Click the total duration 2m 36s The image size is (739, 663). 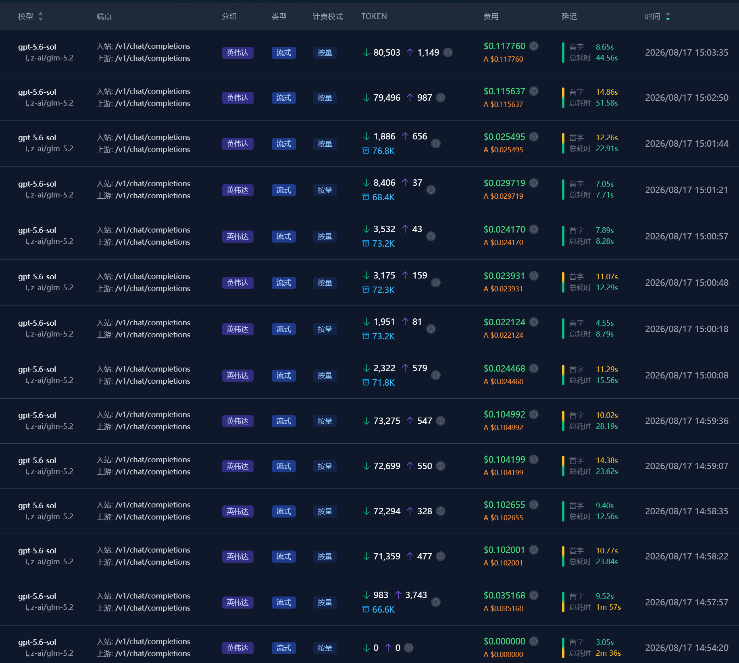click(x=608, y=653)
